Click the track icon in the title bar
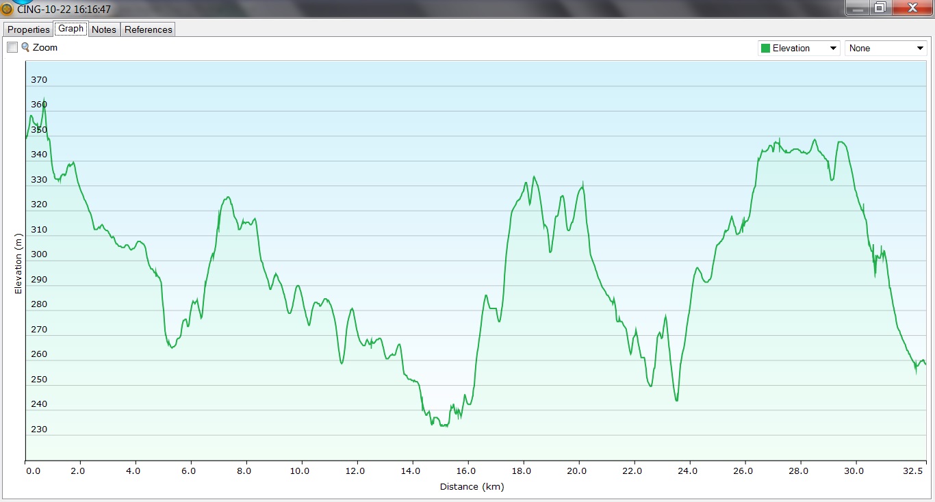 click(x=8, y=10)
